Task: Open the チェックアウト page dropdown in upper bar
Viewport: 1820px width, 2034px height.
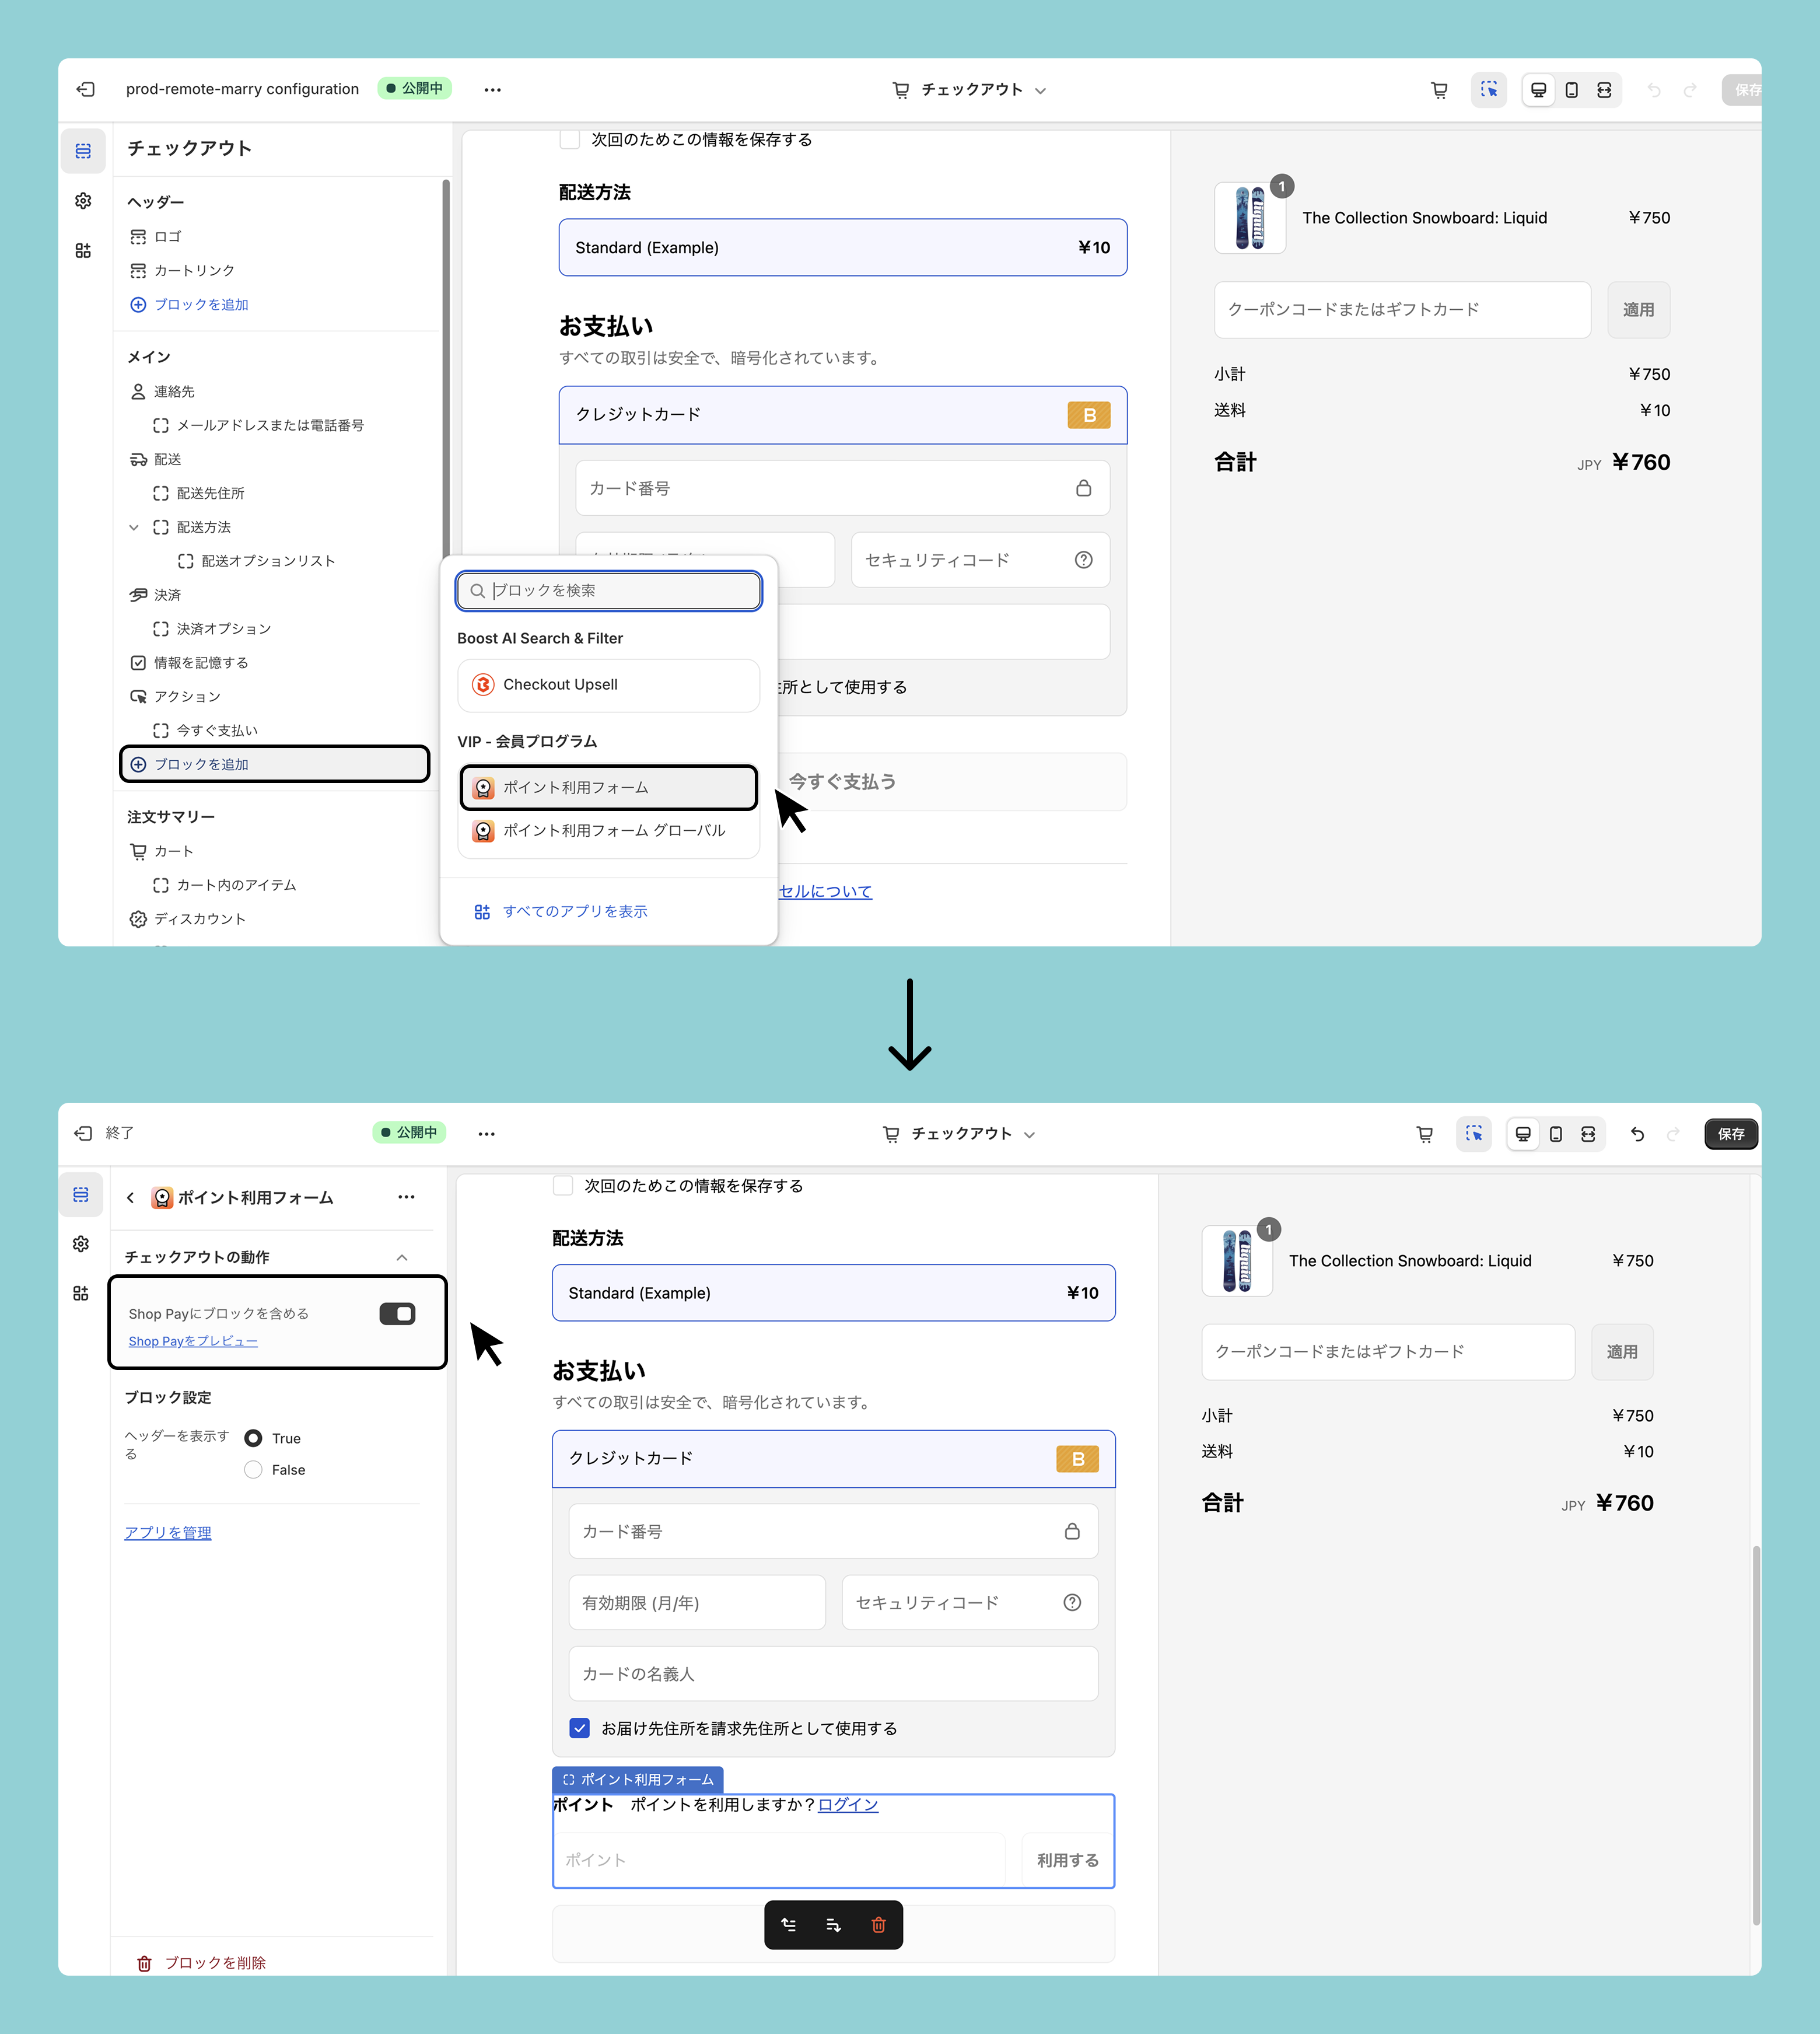Action: pos(969,90)
